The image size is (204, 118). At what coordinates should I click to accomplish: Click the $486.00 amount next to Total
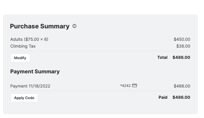(181, 57)
